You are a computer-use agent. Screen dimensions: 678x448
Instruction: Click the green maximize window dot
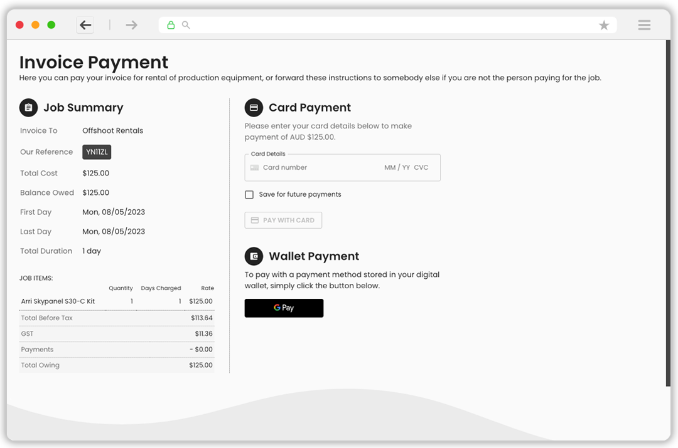click(x=51, y=25)
